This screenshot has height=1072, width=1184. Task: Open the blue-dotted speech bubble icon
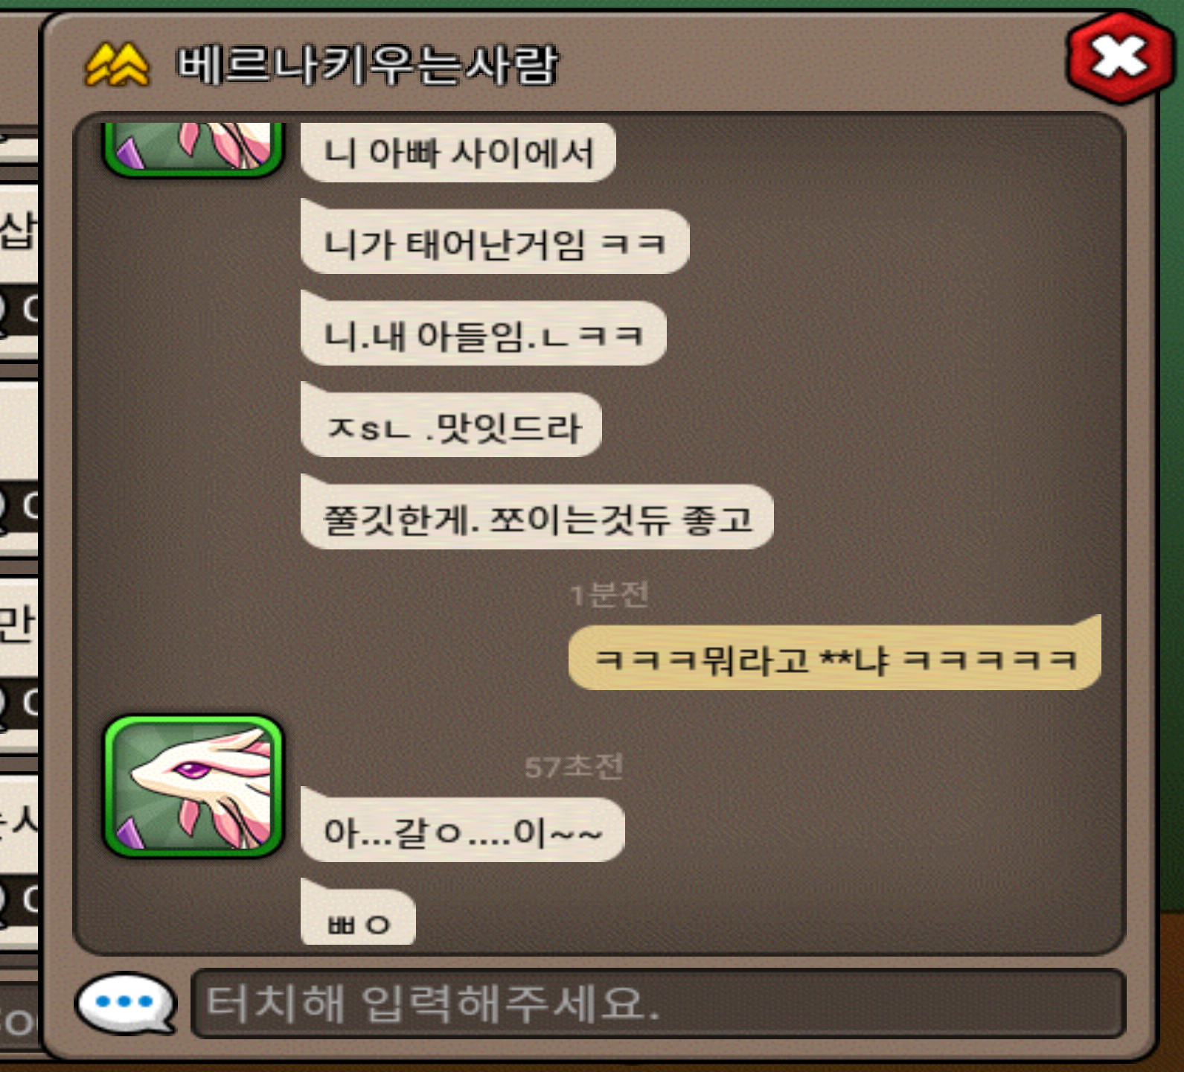(x=126, y=1004)
